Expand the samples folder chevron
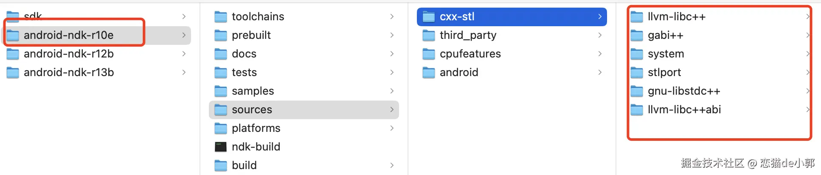The image size is (821, 175). 392,91
